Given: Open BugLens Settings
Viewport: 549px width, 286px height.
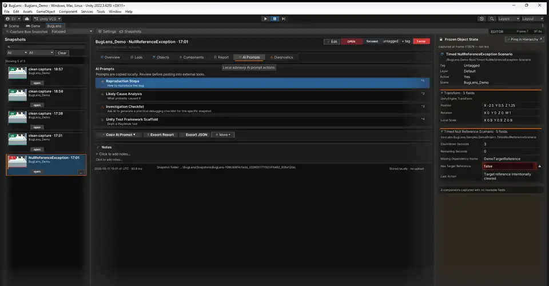Looking at the screenshot, I should (x=107, y=31).
